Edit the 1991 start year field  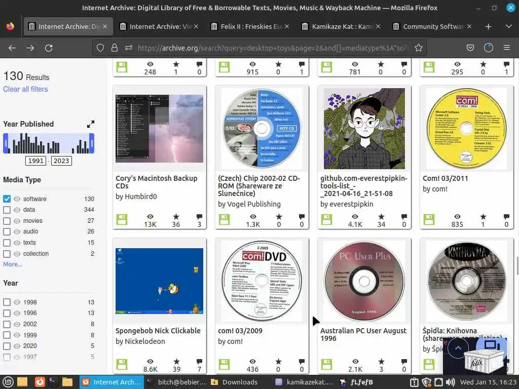coord(36,161)
